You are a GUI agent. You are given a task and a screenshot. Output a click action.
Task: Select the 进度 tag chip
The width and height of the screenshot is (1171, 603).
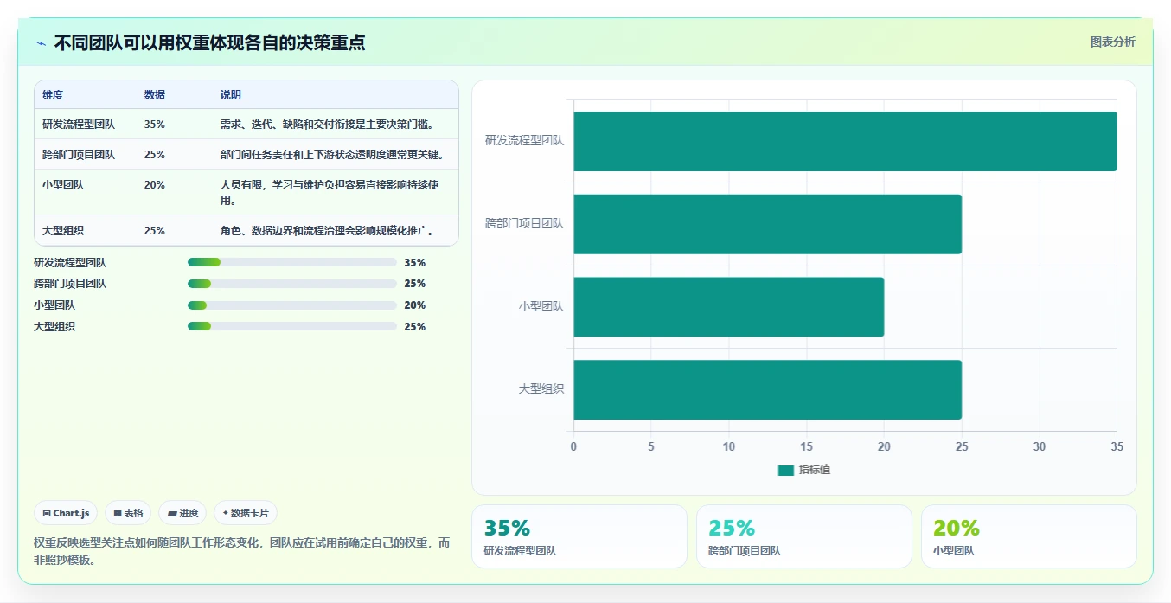[x=182, y=513]
